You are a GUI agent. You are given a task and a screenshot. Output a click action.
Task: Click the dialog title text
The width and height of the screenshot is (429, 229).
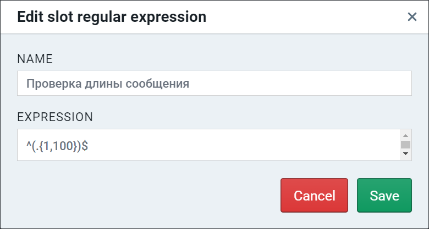click(112, 17)
